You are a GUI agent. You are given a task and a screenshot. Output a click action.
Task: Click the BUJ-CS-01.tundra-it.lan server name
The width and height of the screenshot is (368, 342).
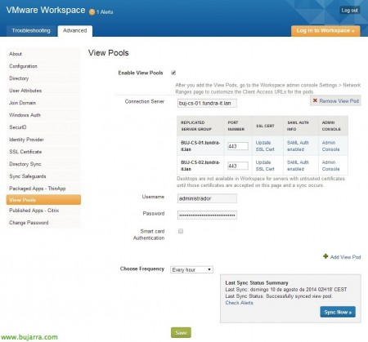[200, 146]
